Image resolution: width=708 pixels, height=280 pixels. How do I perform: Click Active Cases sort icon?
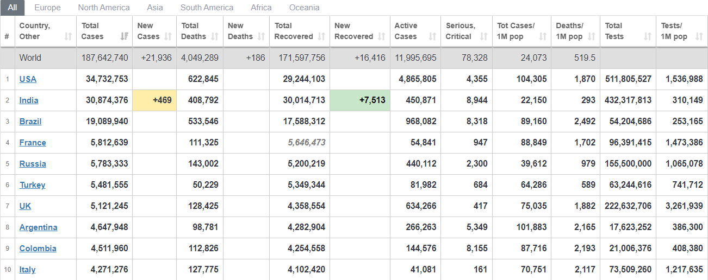tap(432, 37)
